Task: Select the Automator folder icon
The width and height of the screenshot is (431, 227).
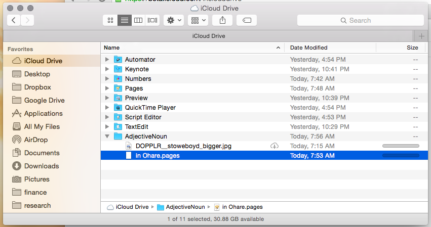Action: (118, 59)
